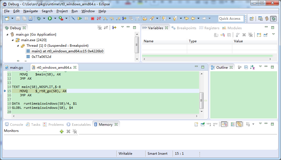
Task: Switch to the Console tab
Action: coord(14,124)
